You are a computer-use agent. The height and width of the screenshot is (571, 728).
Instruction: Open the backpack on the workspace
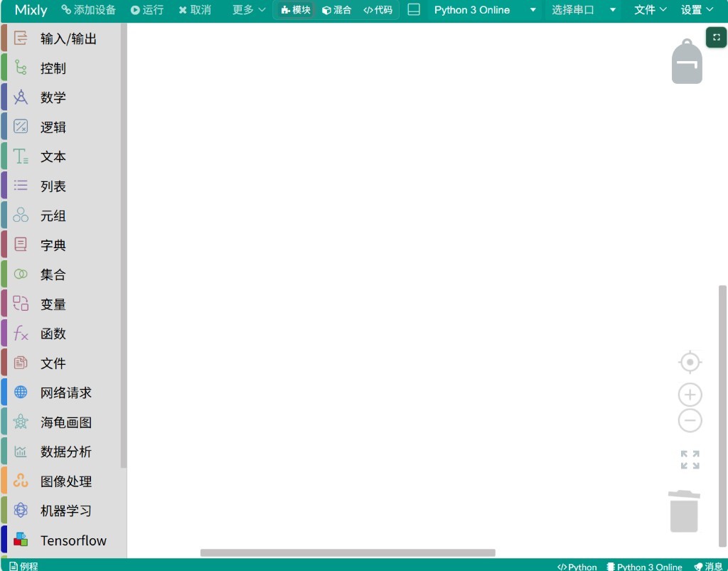point(687,61)
